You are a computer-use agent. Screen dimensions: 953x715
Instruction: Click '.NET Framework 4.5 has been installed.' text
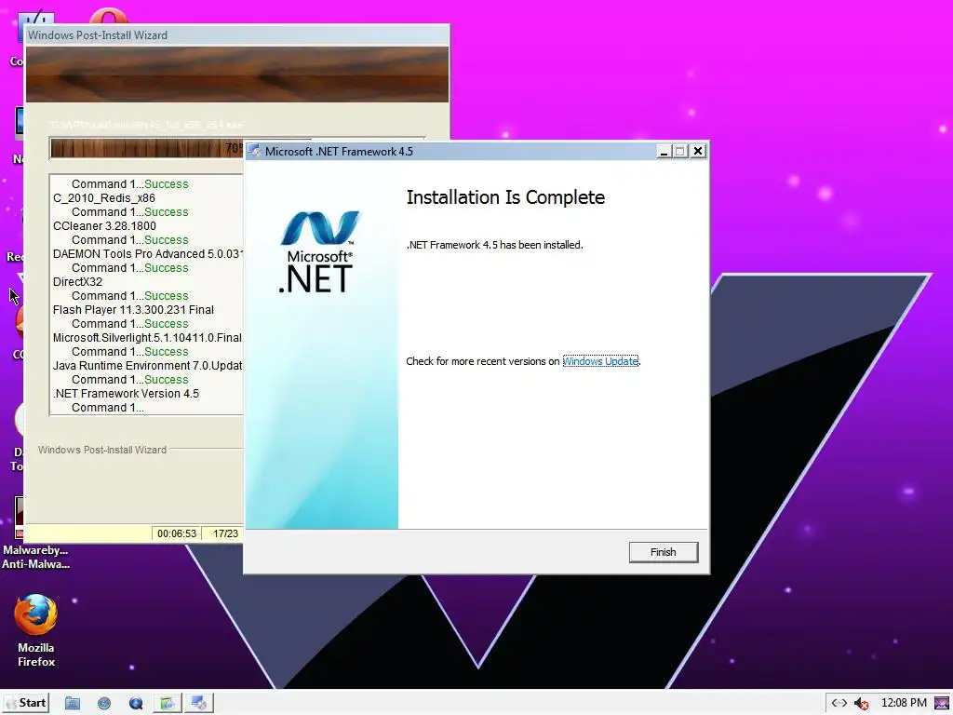(x=495, y=245)
